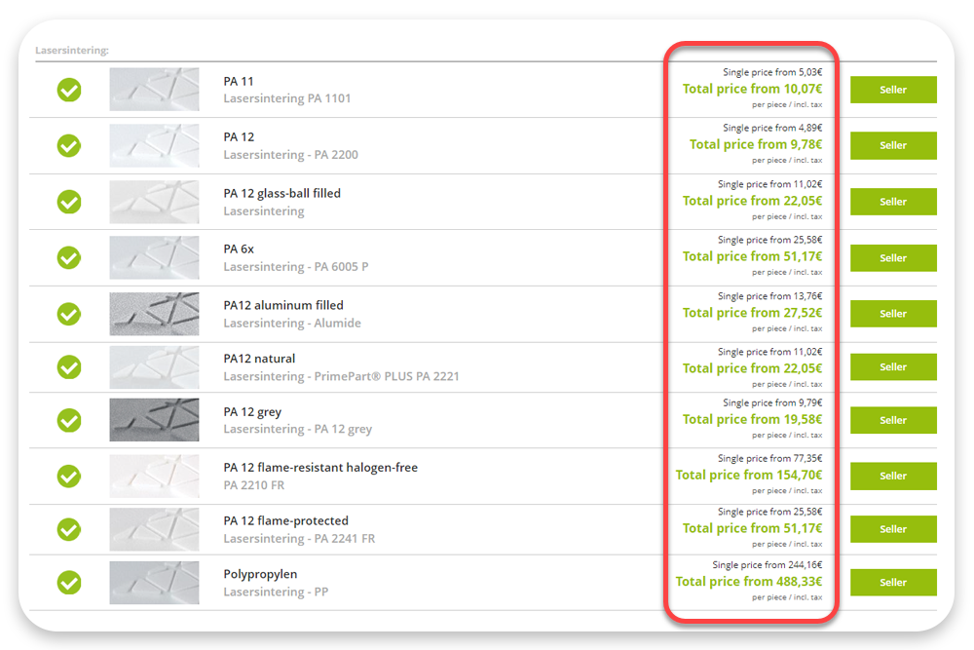Click the Seller button for PA 11
The image size is (974, 650).
pyautogui.click(x=892, y=90)
